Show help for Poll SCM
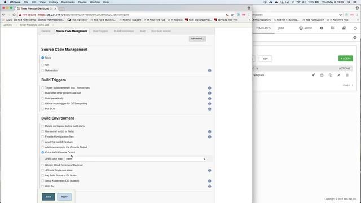 coord(209,109)
